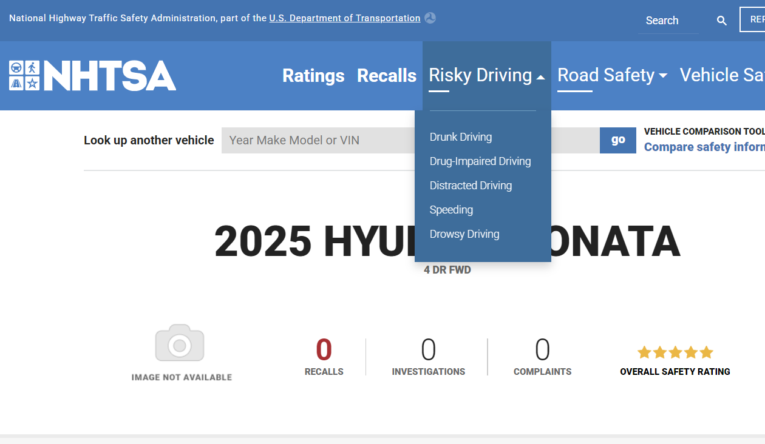Open the Vehicle Safety menu

click(722, 76)
